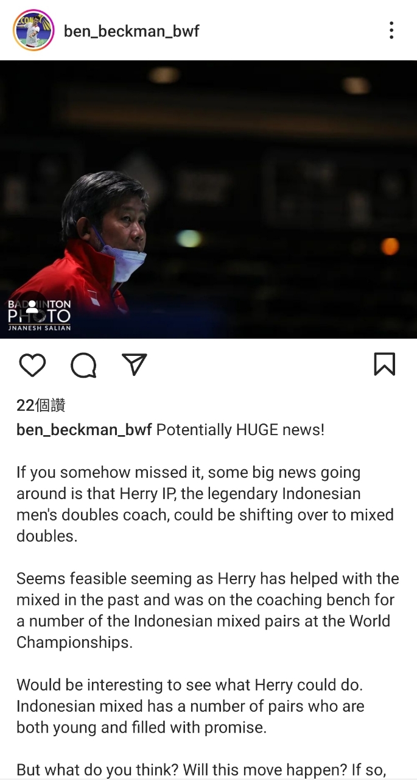Tap the JNANESH SALIAN photographer credit
Image resolution: width=417 pixels, height=780 pixels.
(x=40, y=327)
